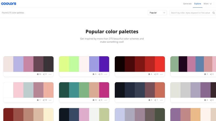The height and width of the screenshot is (121, 216).
Task: Bookmark the white and pink pastel palette
Action: point(38,100)
